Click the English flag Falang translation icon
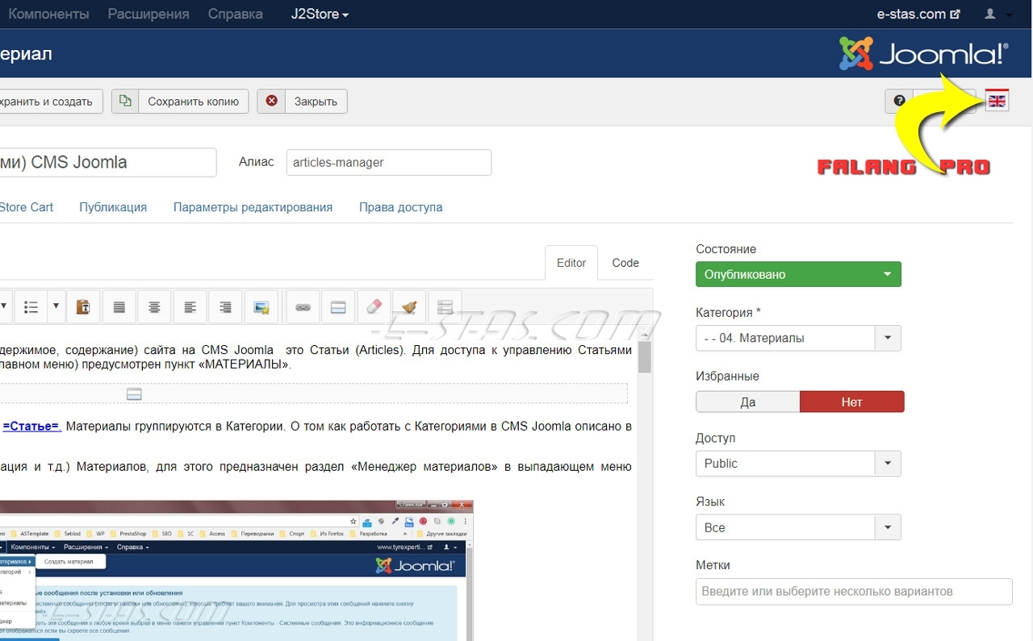Screen dimensions: 1033x641 tap(997, 101)
